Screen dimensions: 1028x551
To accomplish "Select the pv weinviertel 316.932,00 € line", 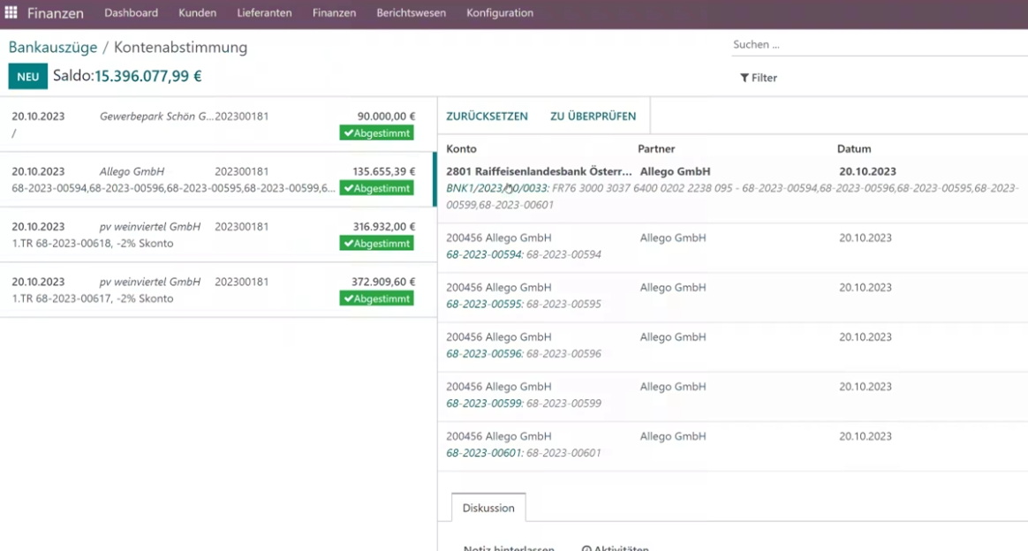I will 217,235.
